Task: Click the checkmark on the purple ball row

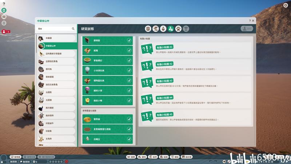Action: tap(129, 90)
